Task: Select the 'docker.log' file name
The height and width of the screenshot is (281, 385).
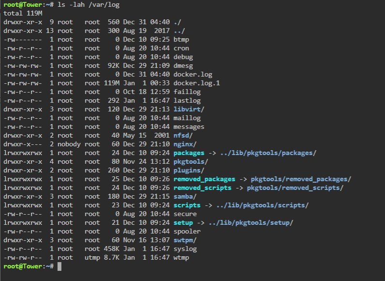Action: click(193, 75)
